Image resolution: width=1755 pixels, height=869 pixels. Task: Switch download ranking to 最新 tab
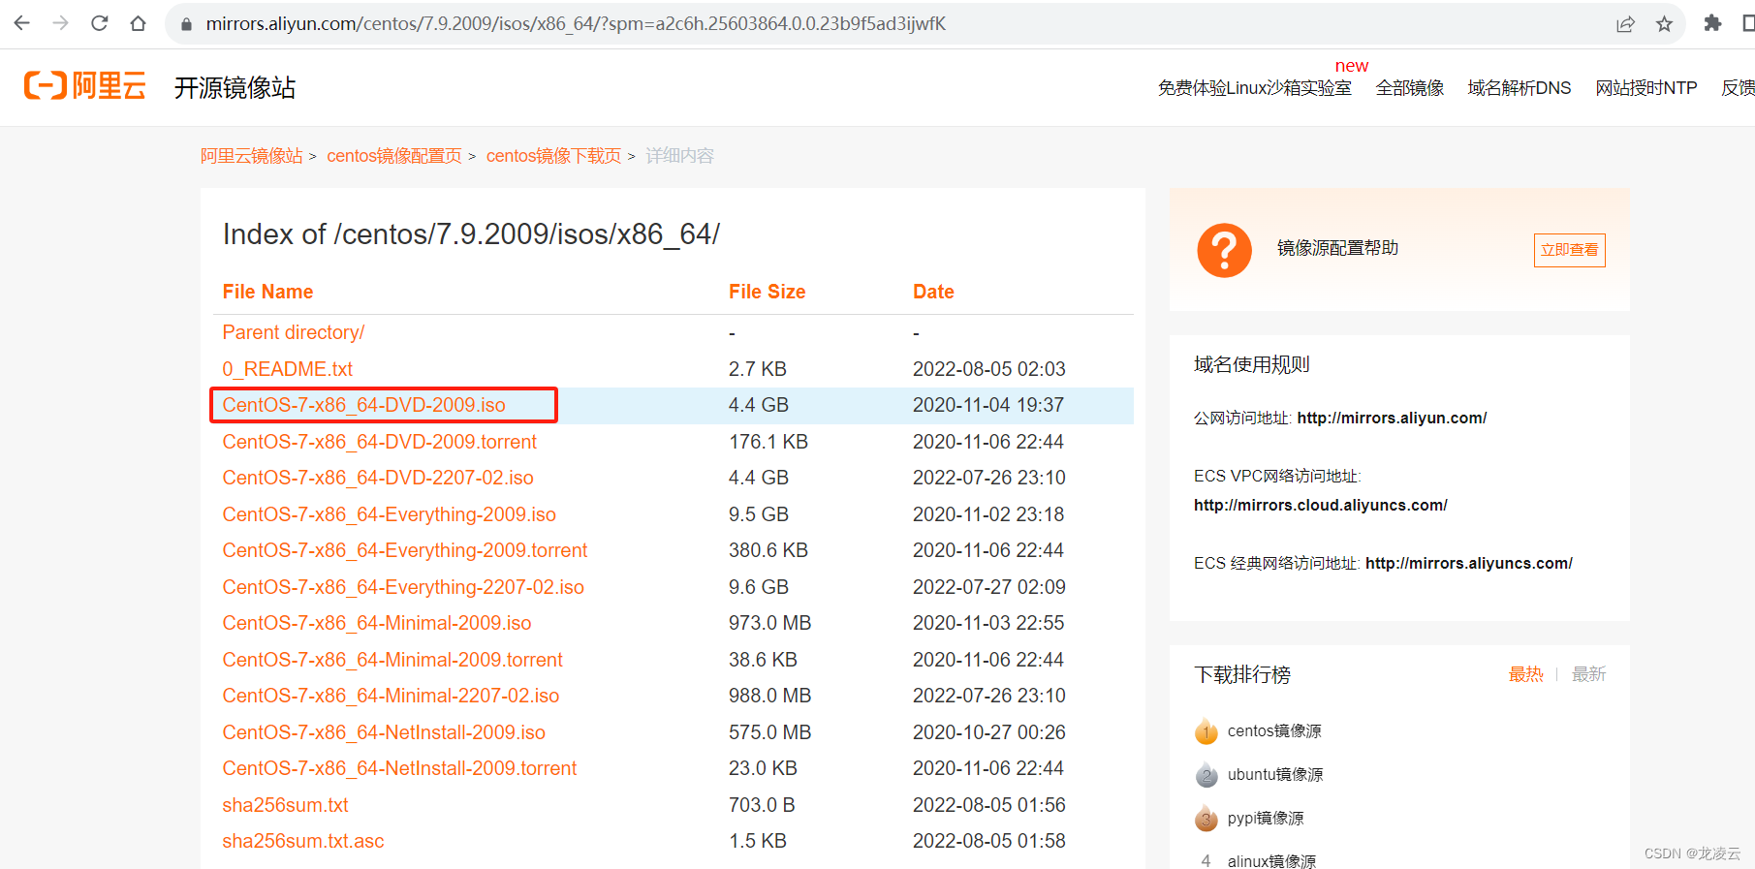pyautogui.click(x=1588, y=674)
